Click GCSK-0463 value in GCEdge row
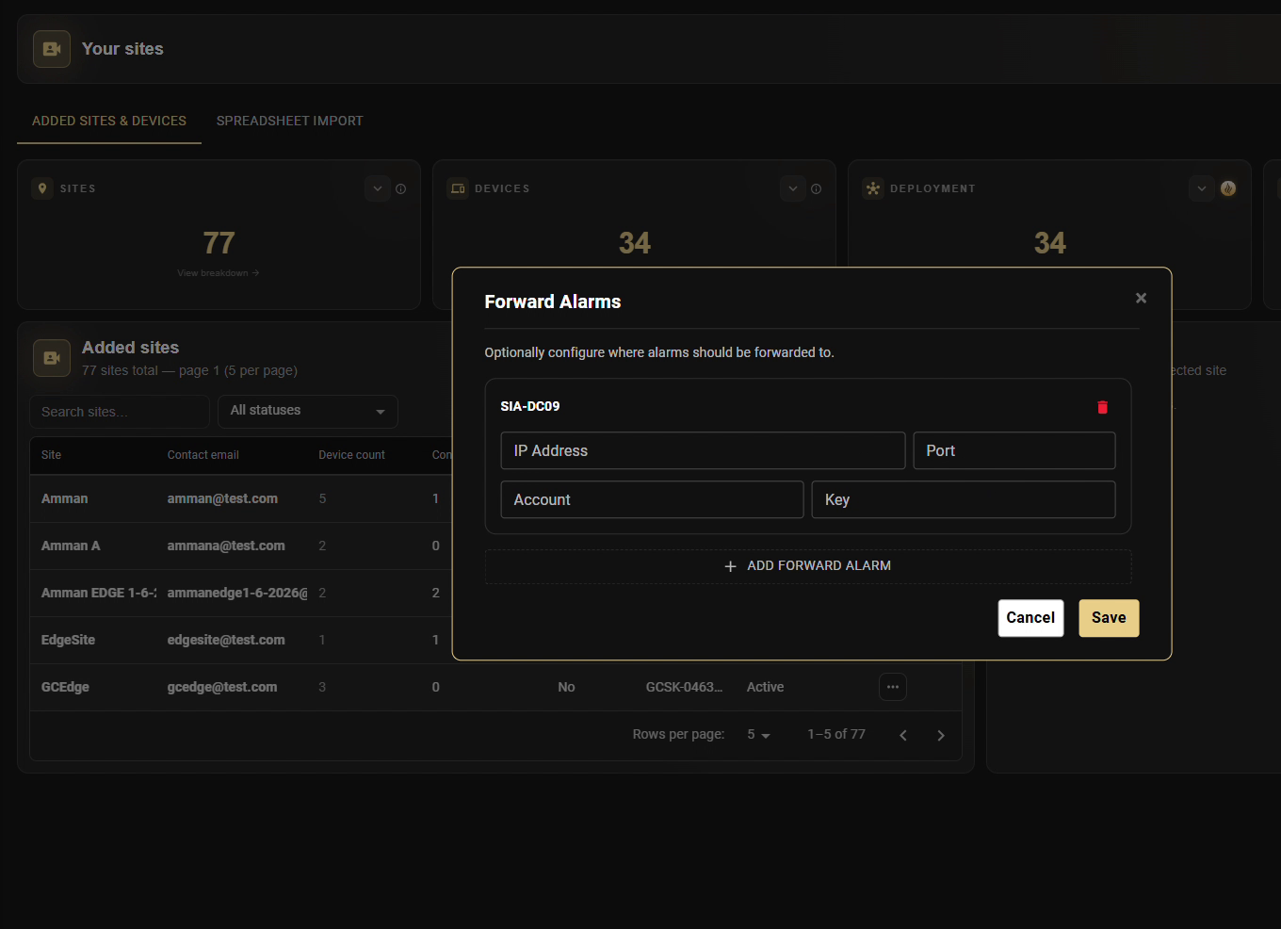 684,687
